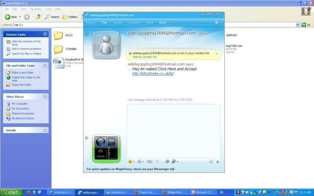Click Add or remove programs
Screen dimensions: 314x196
tap(26, 49)
